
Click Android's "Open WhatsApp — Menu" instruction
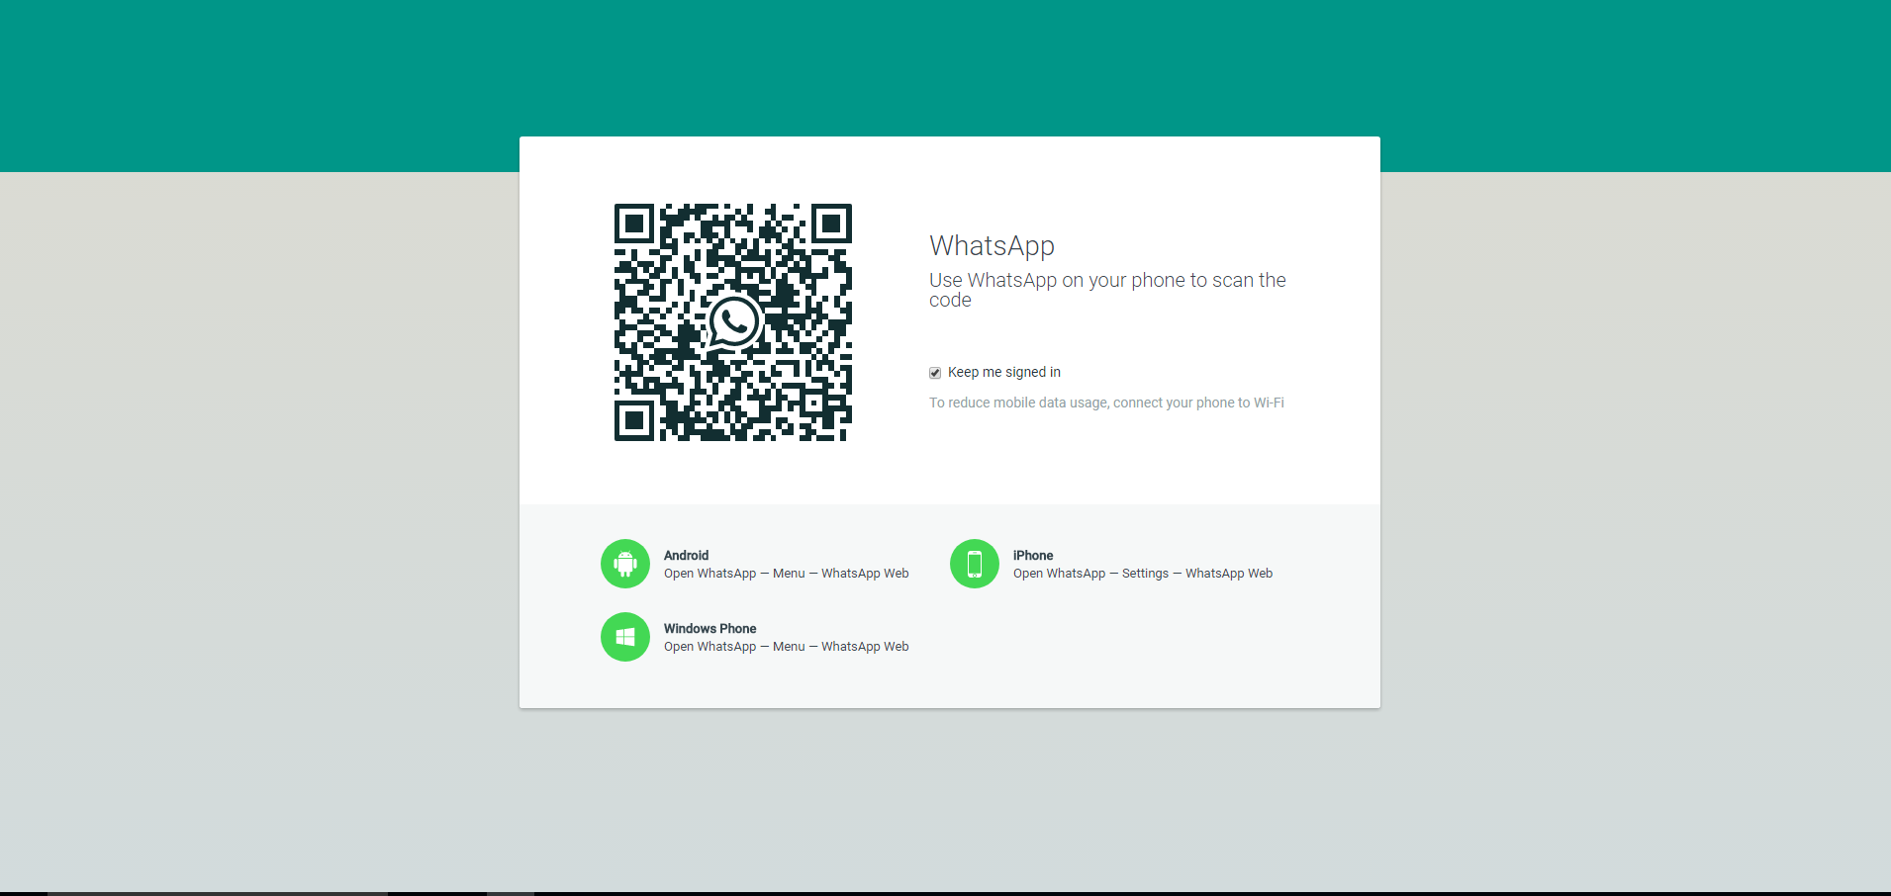point(786,574)
